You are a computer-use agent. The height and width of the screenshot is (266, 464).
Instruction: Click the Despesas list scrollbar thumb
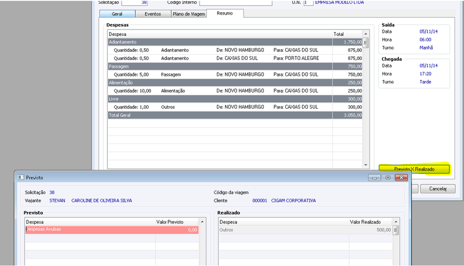[366, 43]
